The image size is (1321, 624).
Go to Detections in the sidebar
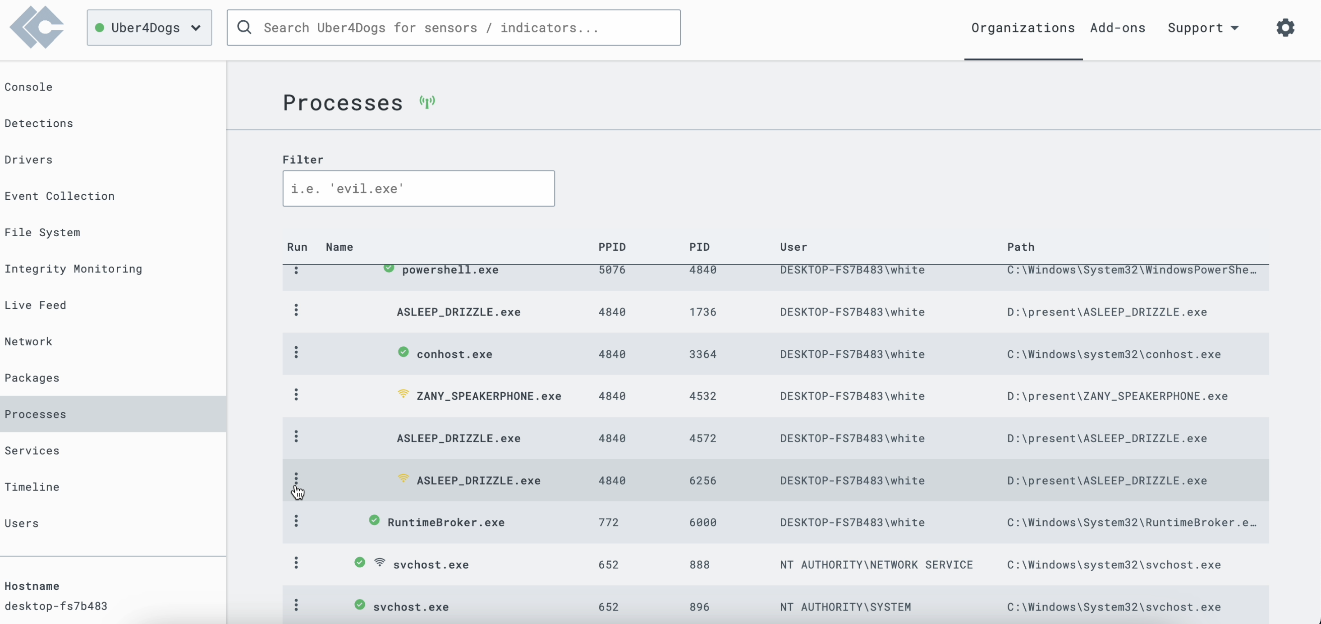[39, 123]
